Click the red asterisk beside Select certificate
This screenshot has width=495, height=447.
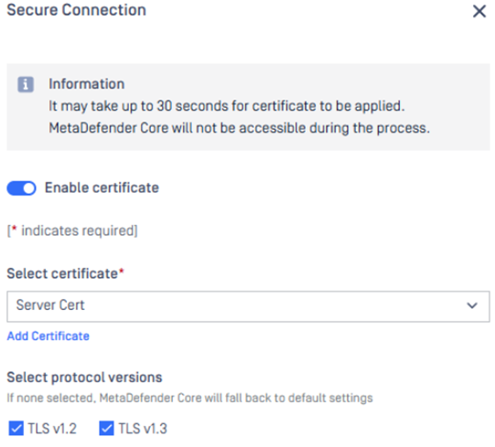click(122, 271)
